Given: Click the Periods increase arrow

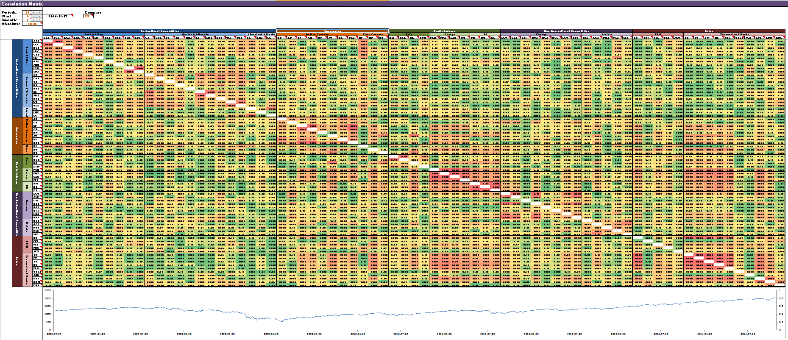Looking at the screenshot, I should point(39,12).
